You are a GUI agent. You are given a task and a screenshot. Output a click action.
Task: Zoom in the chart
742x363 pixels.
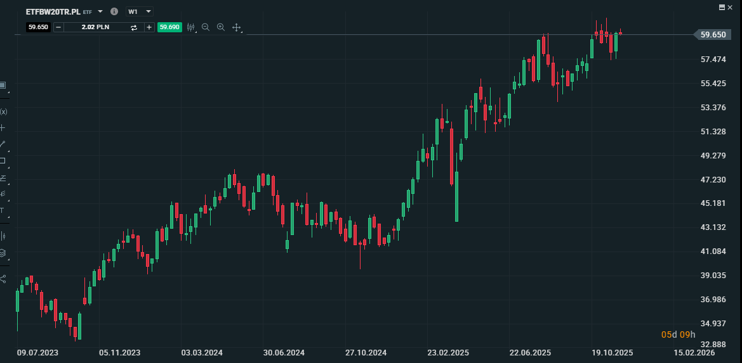[221, 27]
